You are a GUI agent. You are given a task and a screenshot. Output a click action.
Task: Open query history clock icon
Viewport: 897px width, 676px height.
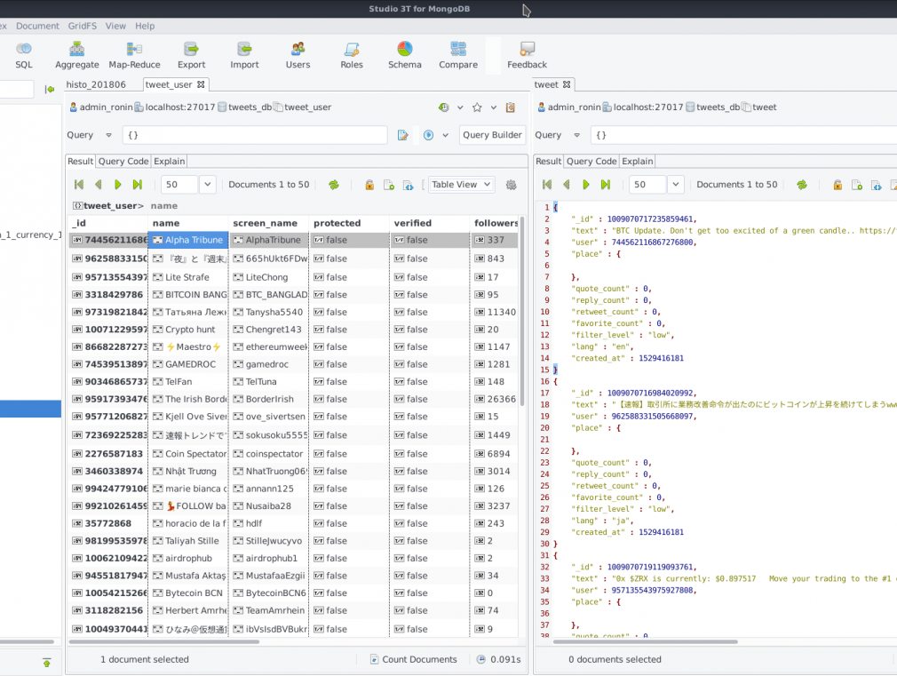point(443,107)
